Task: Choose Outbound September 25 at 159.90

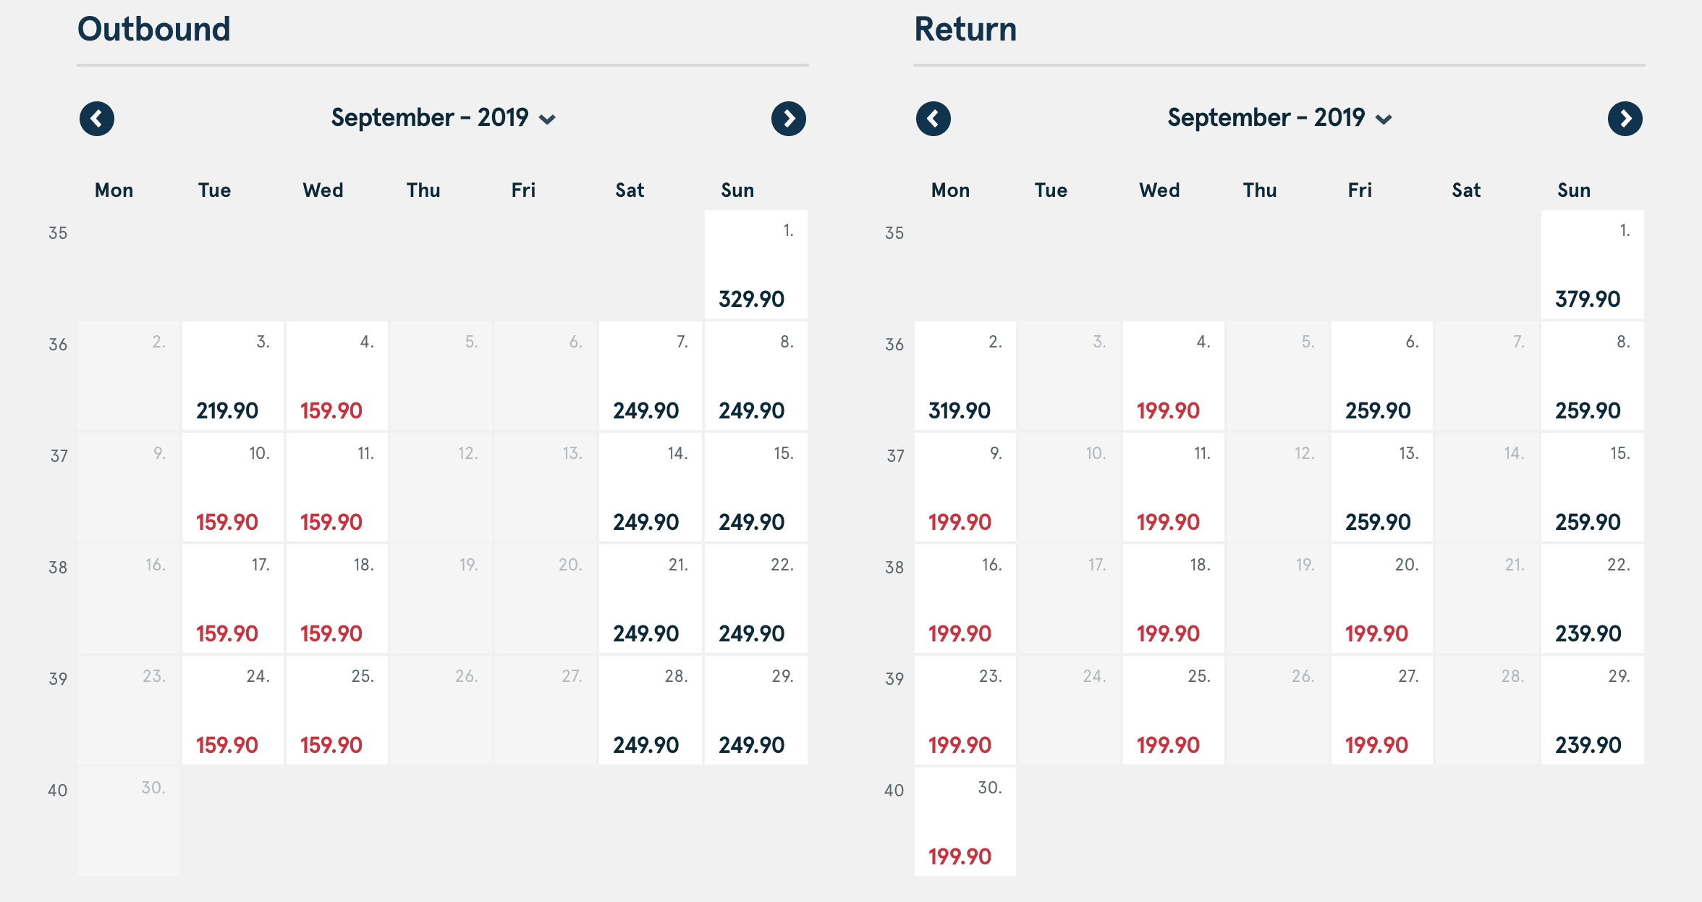Action: click(336, 711)
